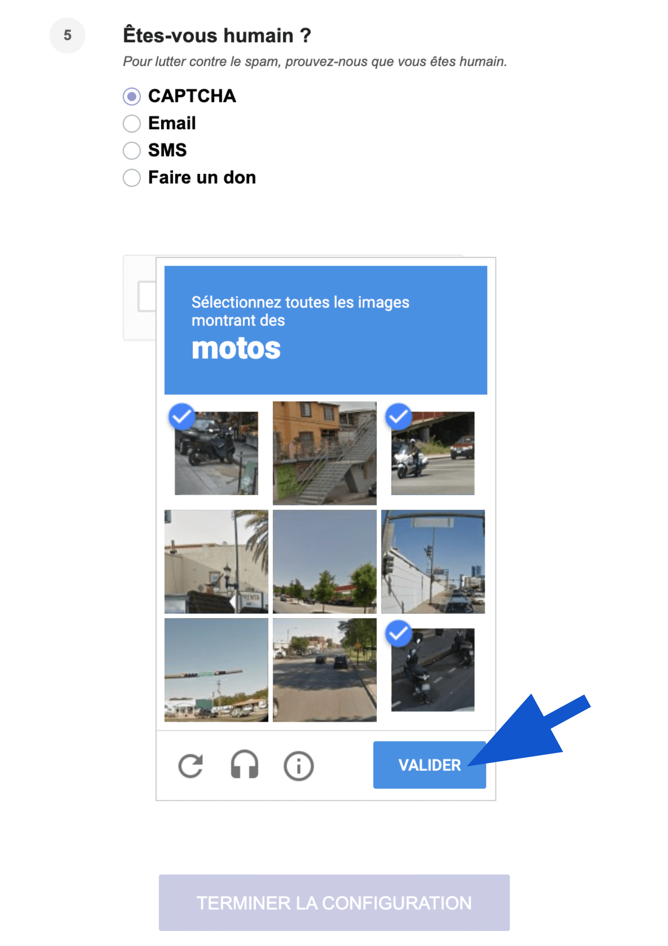This screenshot has height=946, width=668.
Task: Open the captcha help info icon
Action: tap(298, 765)
